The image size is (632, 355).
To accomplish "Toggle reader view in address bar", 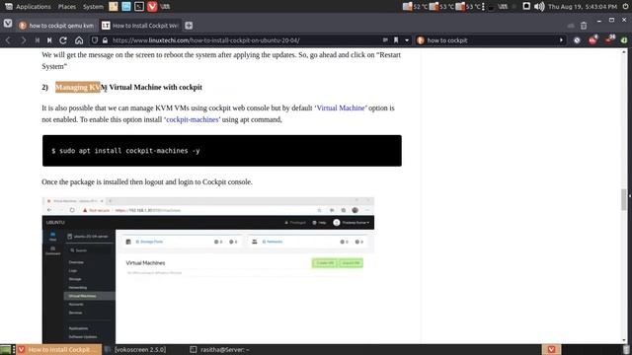I will (x=385, y=40).
